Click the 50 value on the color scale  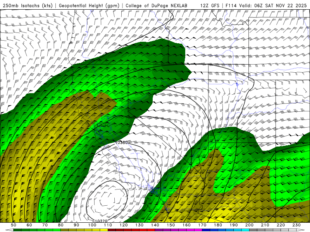click(x=14, y=225)
